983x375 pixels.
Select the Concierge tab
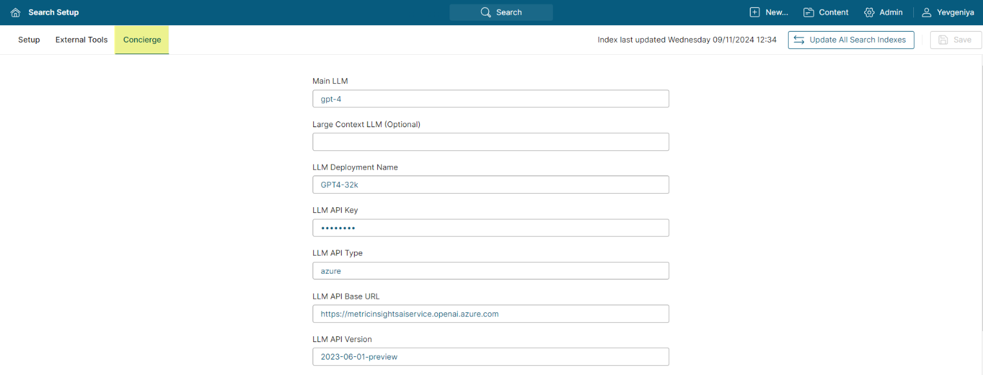pos(142,40)
